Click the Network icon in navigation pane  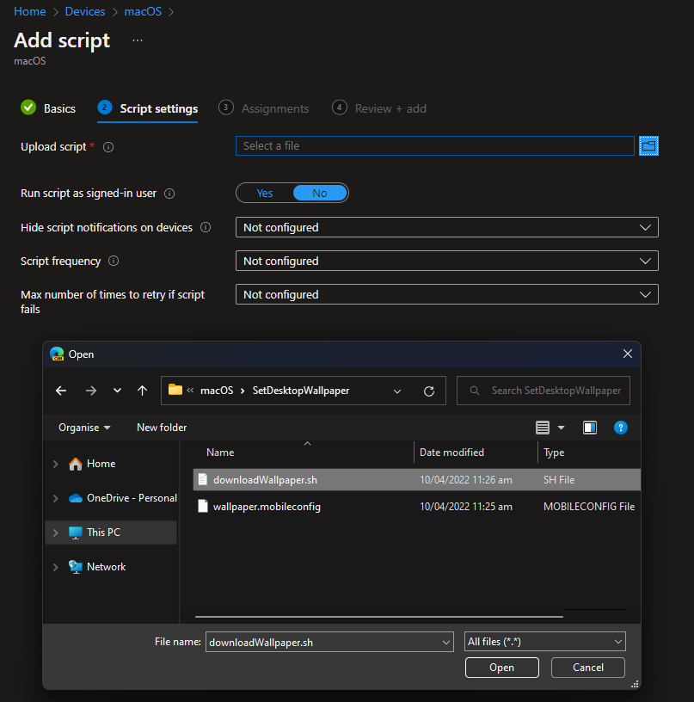(x=76, y=567)
